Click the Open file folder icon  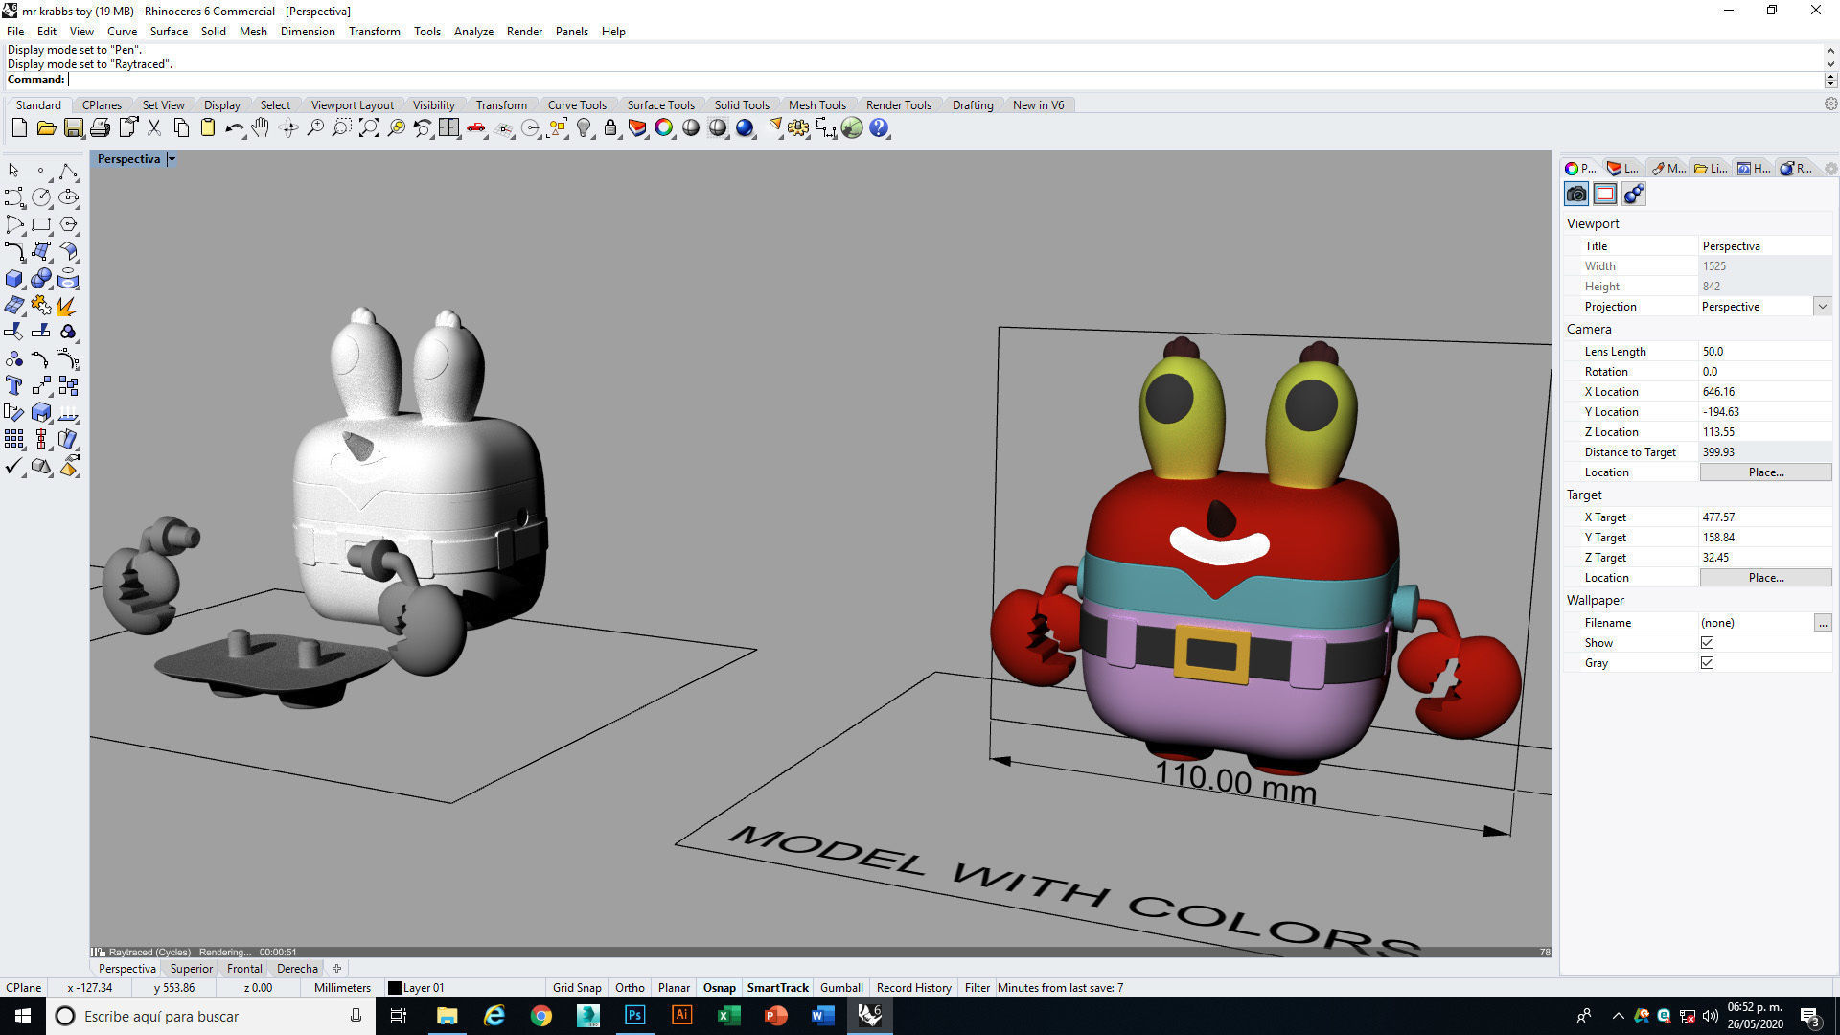pyautogui.click(x=46, y=127)
